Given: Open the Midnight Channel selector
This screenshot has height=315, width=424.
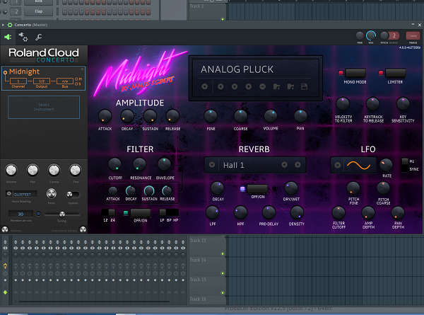Looking at the screenshot, I should (18, 81).
